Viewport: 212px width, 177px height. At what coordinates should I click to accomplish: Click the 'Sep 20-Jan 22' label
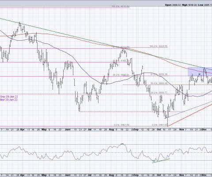point(9,97)
